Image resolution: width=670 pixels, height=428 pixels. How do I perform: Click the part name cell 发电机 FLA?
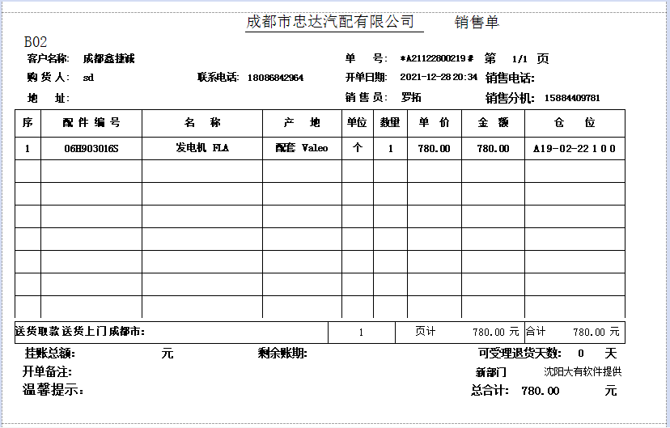[202, 148]
